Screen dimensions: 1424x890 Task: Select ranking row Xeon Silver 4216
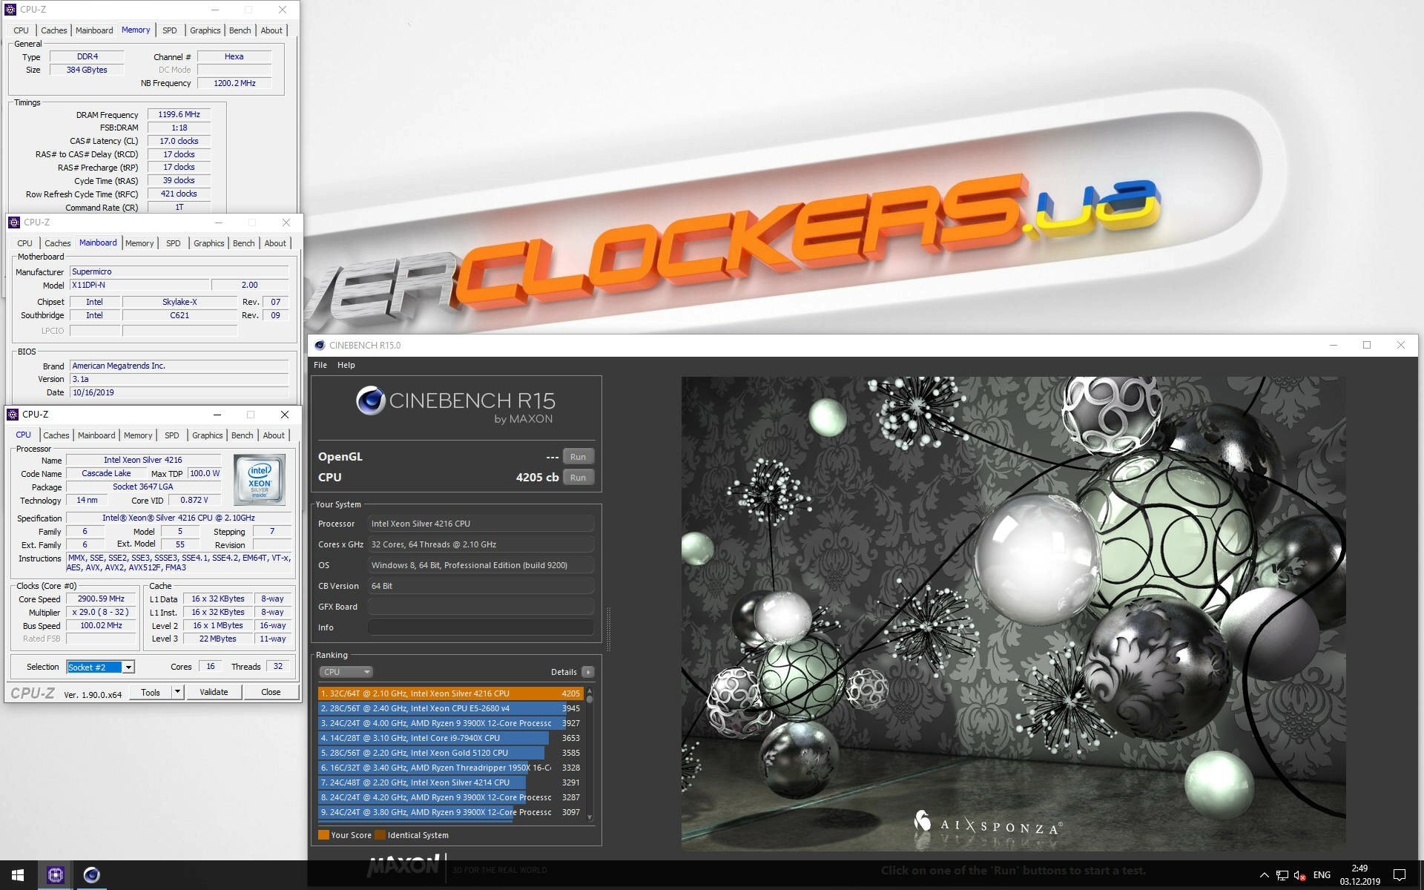(450, 693)
